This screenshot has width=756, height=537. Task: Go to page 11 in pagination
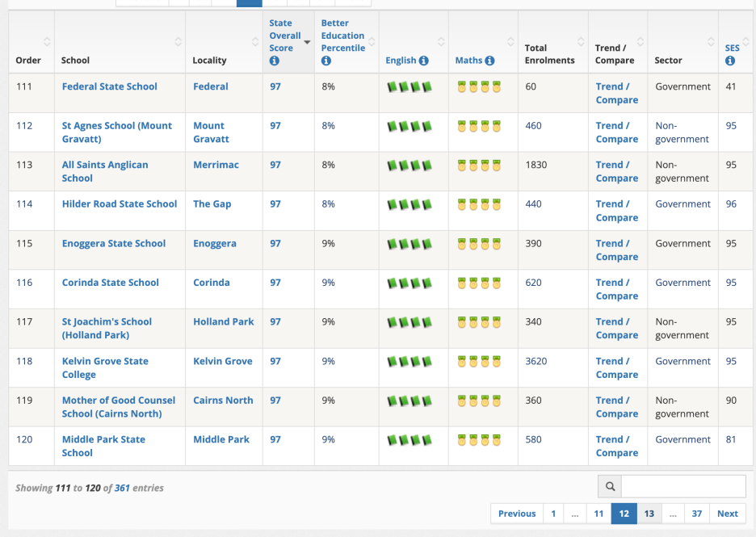[x=598, y=514]
